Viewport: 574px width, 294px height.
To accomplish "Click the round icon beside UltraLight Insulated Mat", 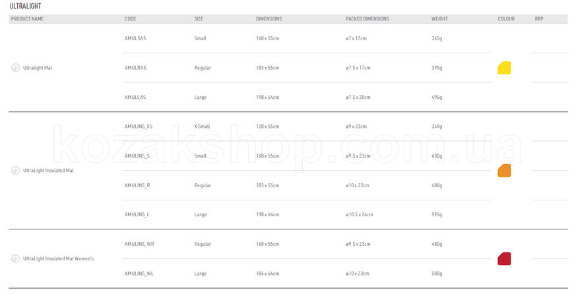I will [x=15, y=171].
